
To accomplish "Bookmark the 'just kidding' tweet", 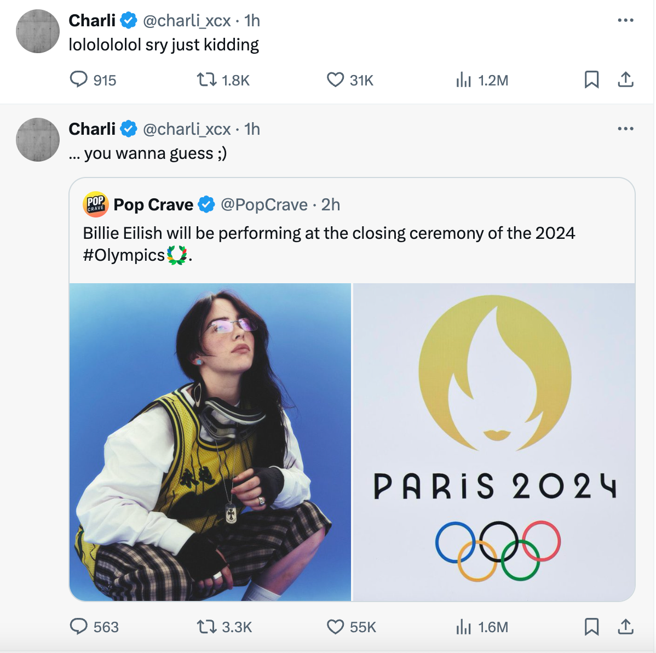I will coord(591,80).
